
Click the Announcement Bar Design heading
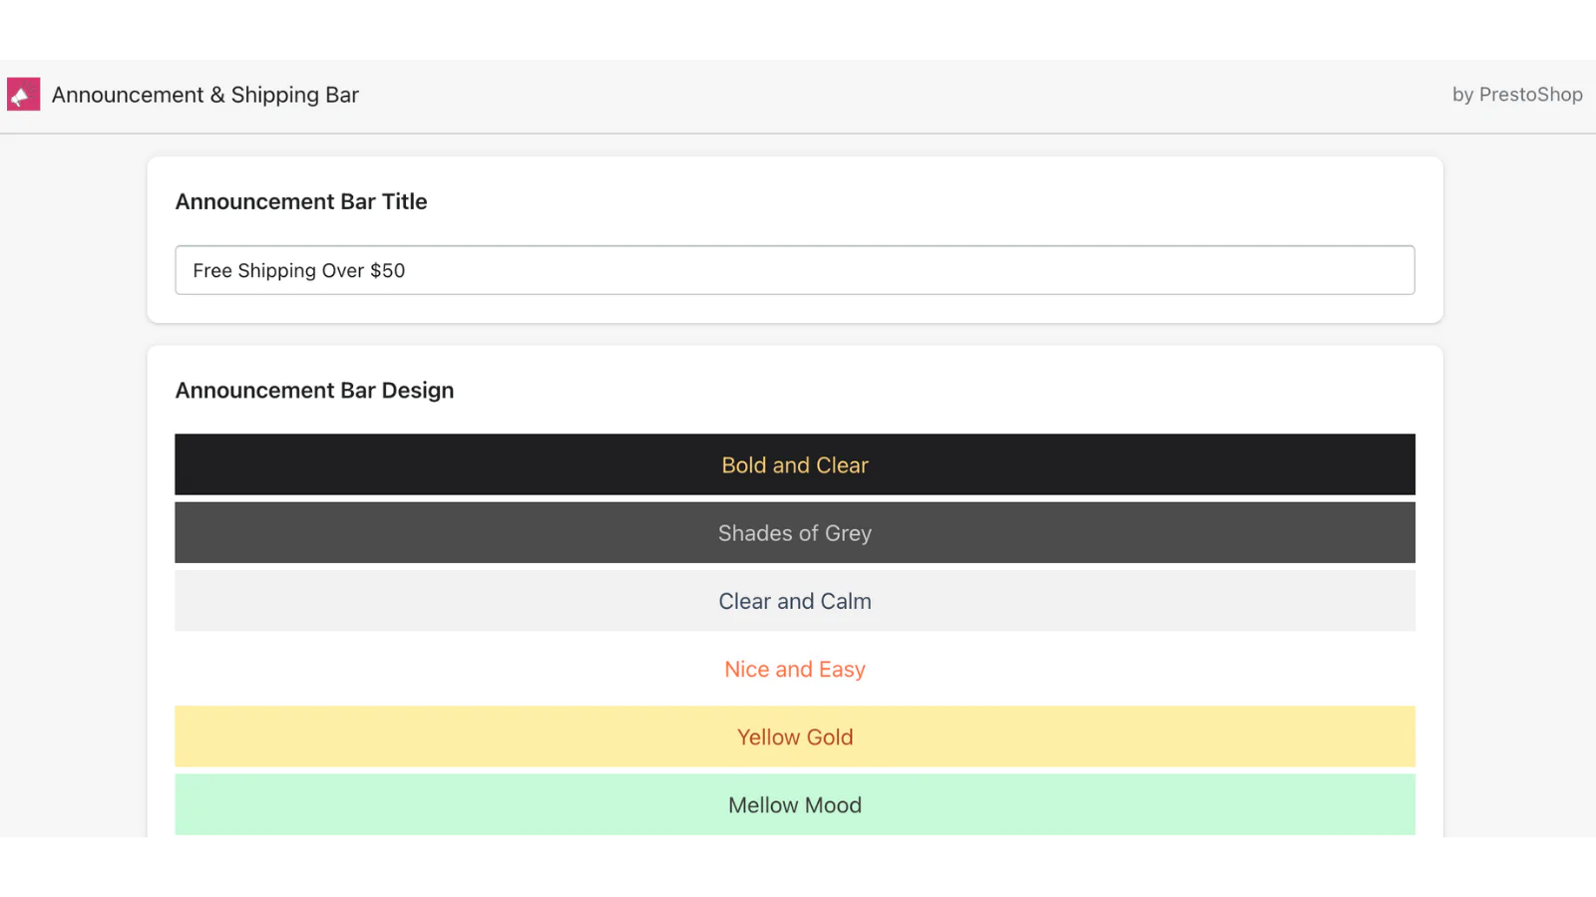pos(314,391)
